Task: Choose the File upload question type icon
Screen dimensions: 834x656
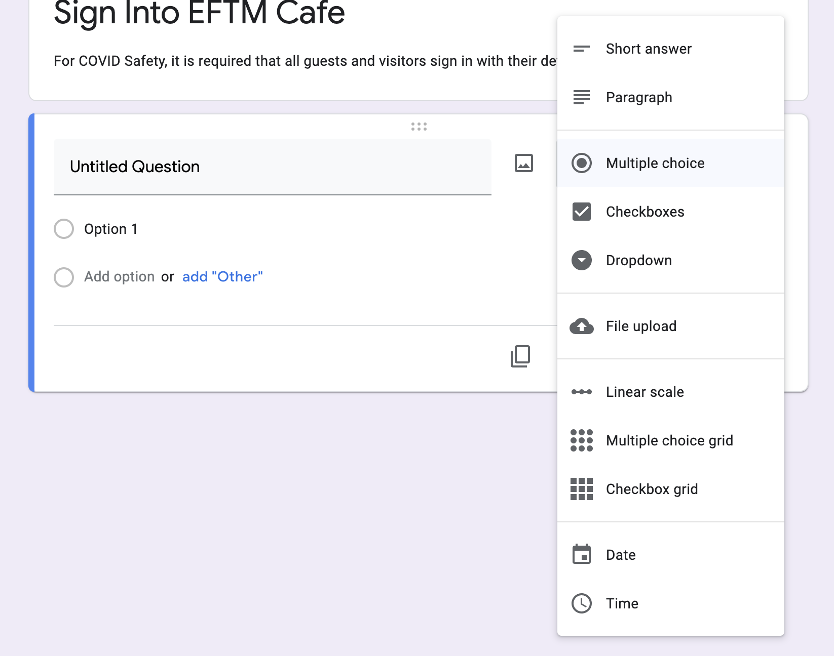Action: pyautogui.click(x=582, y=326)
